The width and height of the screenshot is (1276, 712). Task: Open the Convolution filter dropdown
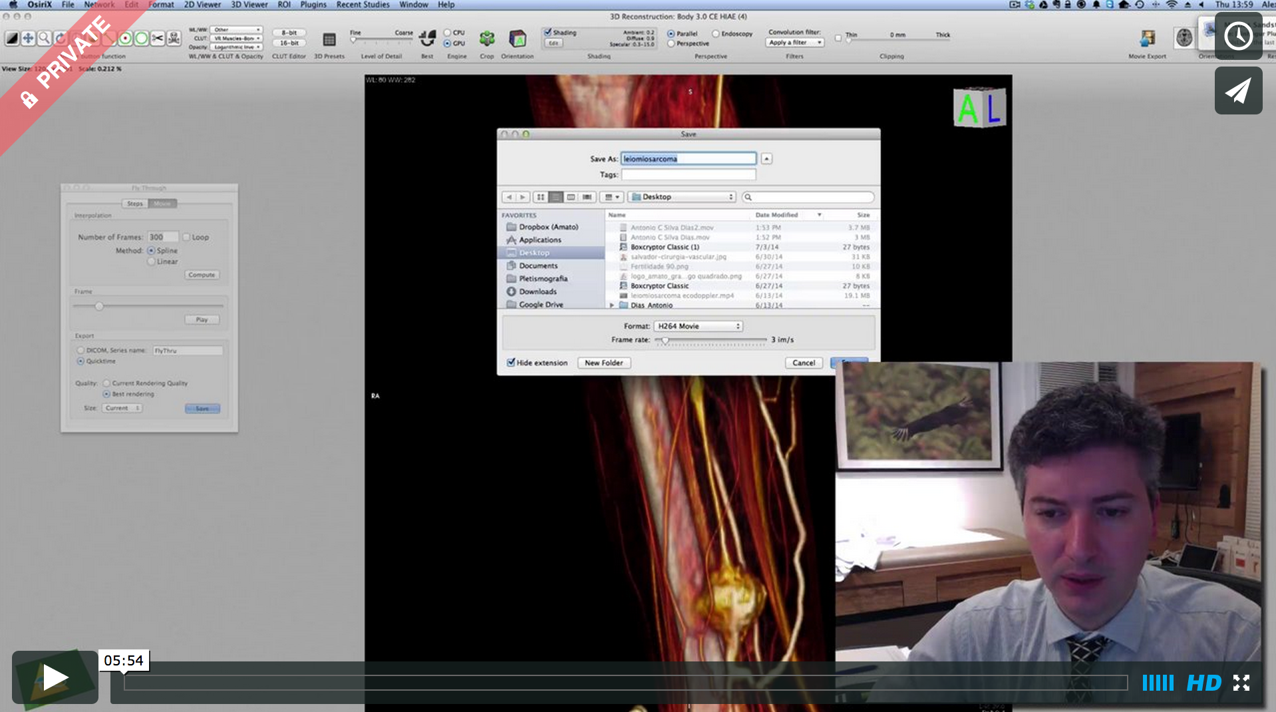pyautogui.click(x=795, y=43)
